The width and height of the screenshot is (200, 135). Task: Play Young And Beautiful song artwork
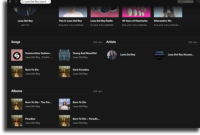pyautogui.click(x=64, y=55)
